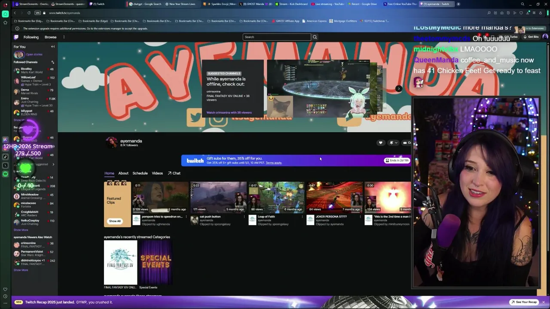Screen dimensions: 550x309
Task: Open the Terms apply link
Action: coord(274,163)
